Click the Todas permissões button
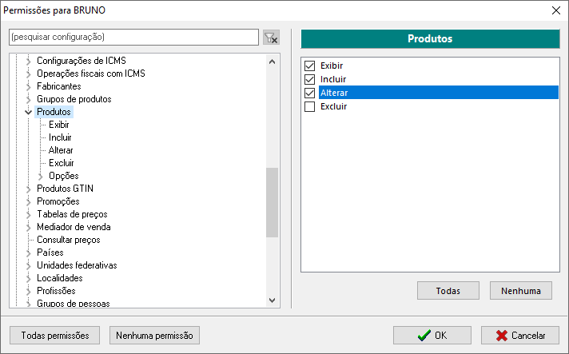The image size is (569, 354). pyautogui.click(x=55, y=335)
